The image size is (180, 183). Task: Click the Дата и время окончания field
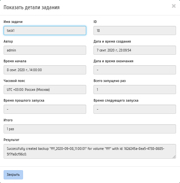point(135,70)
